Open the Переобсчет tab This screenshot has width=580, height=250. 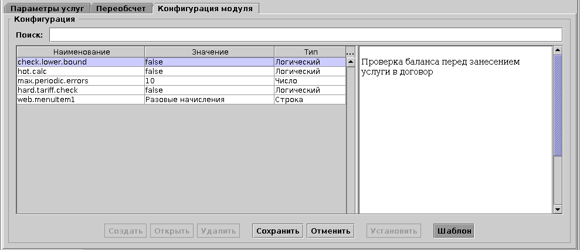[121, 9]
